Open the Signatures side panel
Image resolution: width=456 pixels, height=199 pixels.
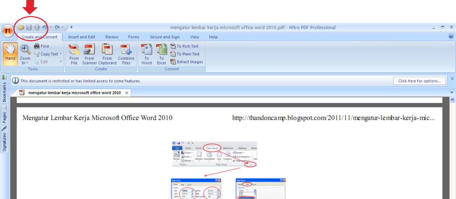pos(4,139)
